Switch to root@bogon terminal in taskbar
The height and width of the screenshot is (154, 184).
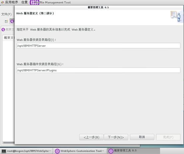(x=27, y=151)
